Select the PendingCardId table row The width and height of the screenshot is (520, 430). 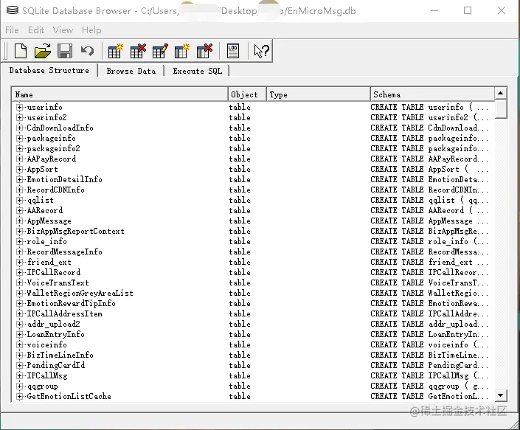point(253,365)
